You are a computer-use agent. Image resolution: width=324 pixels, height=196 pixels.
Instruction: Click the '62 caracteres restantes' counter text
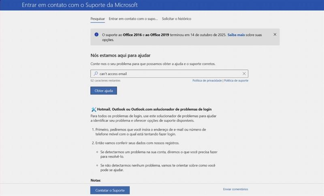[105, 80]
